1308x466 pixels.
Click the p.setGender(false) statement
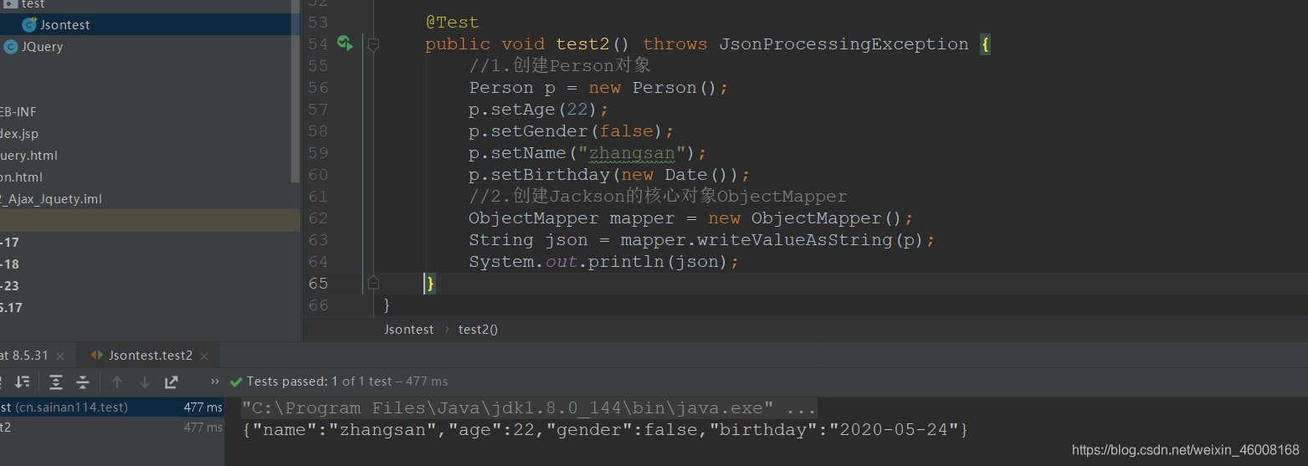coord(572,131)
